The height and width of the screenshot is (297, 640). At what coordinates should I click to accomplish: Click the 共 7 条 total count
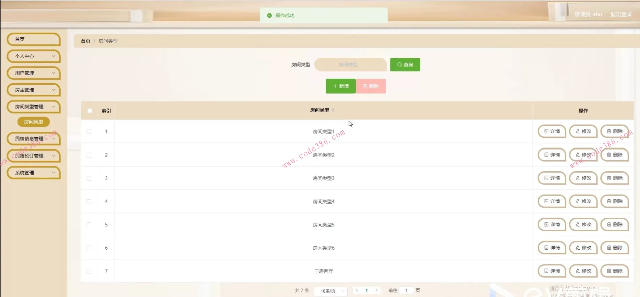click(x=302, y=290)
